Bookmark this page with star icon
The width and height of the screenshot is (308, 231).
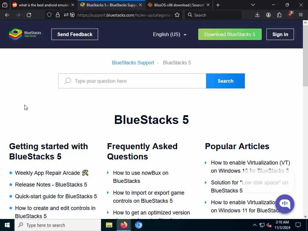pyautogui.click(x=177, y=15)
